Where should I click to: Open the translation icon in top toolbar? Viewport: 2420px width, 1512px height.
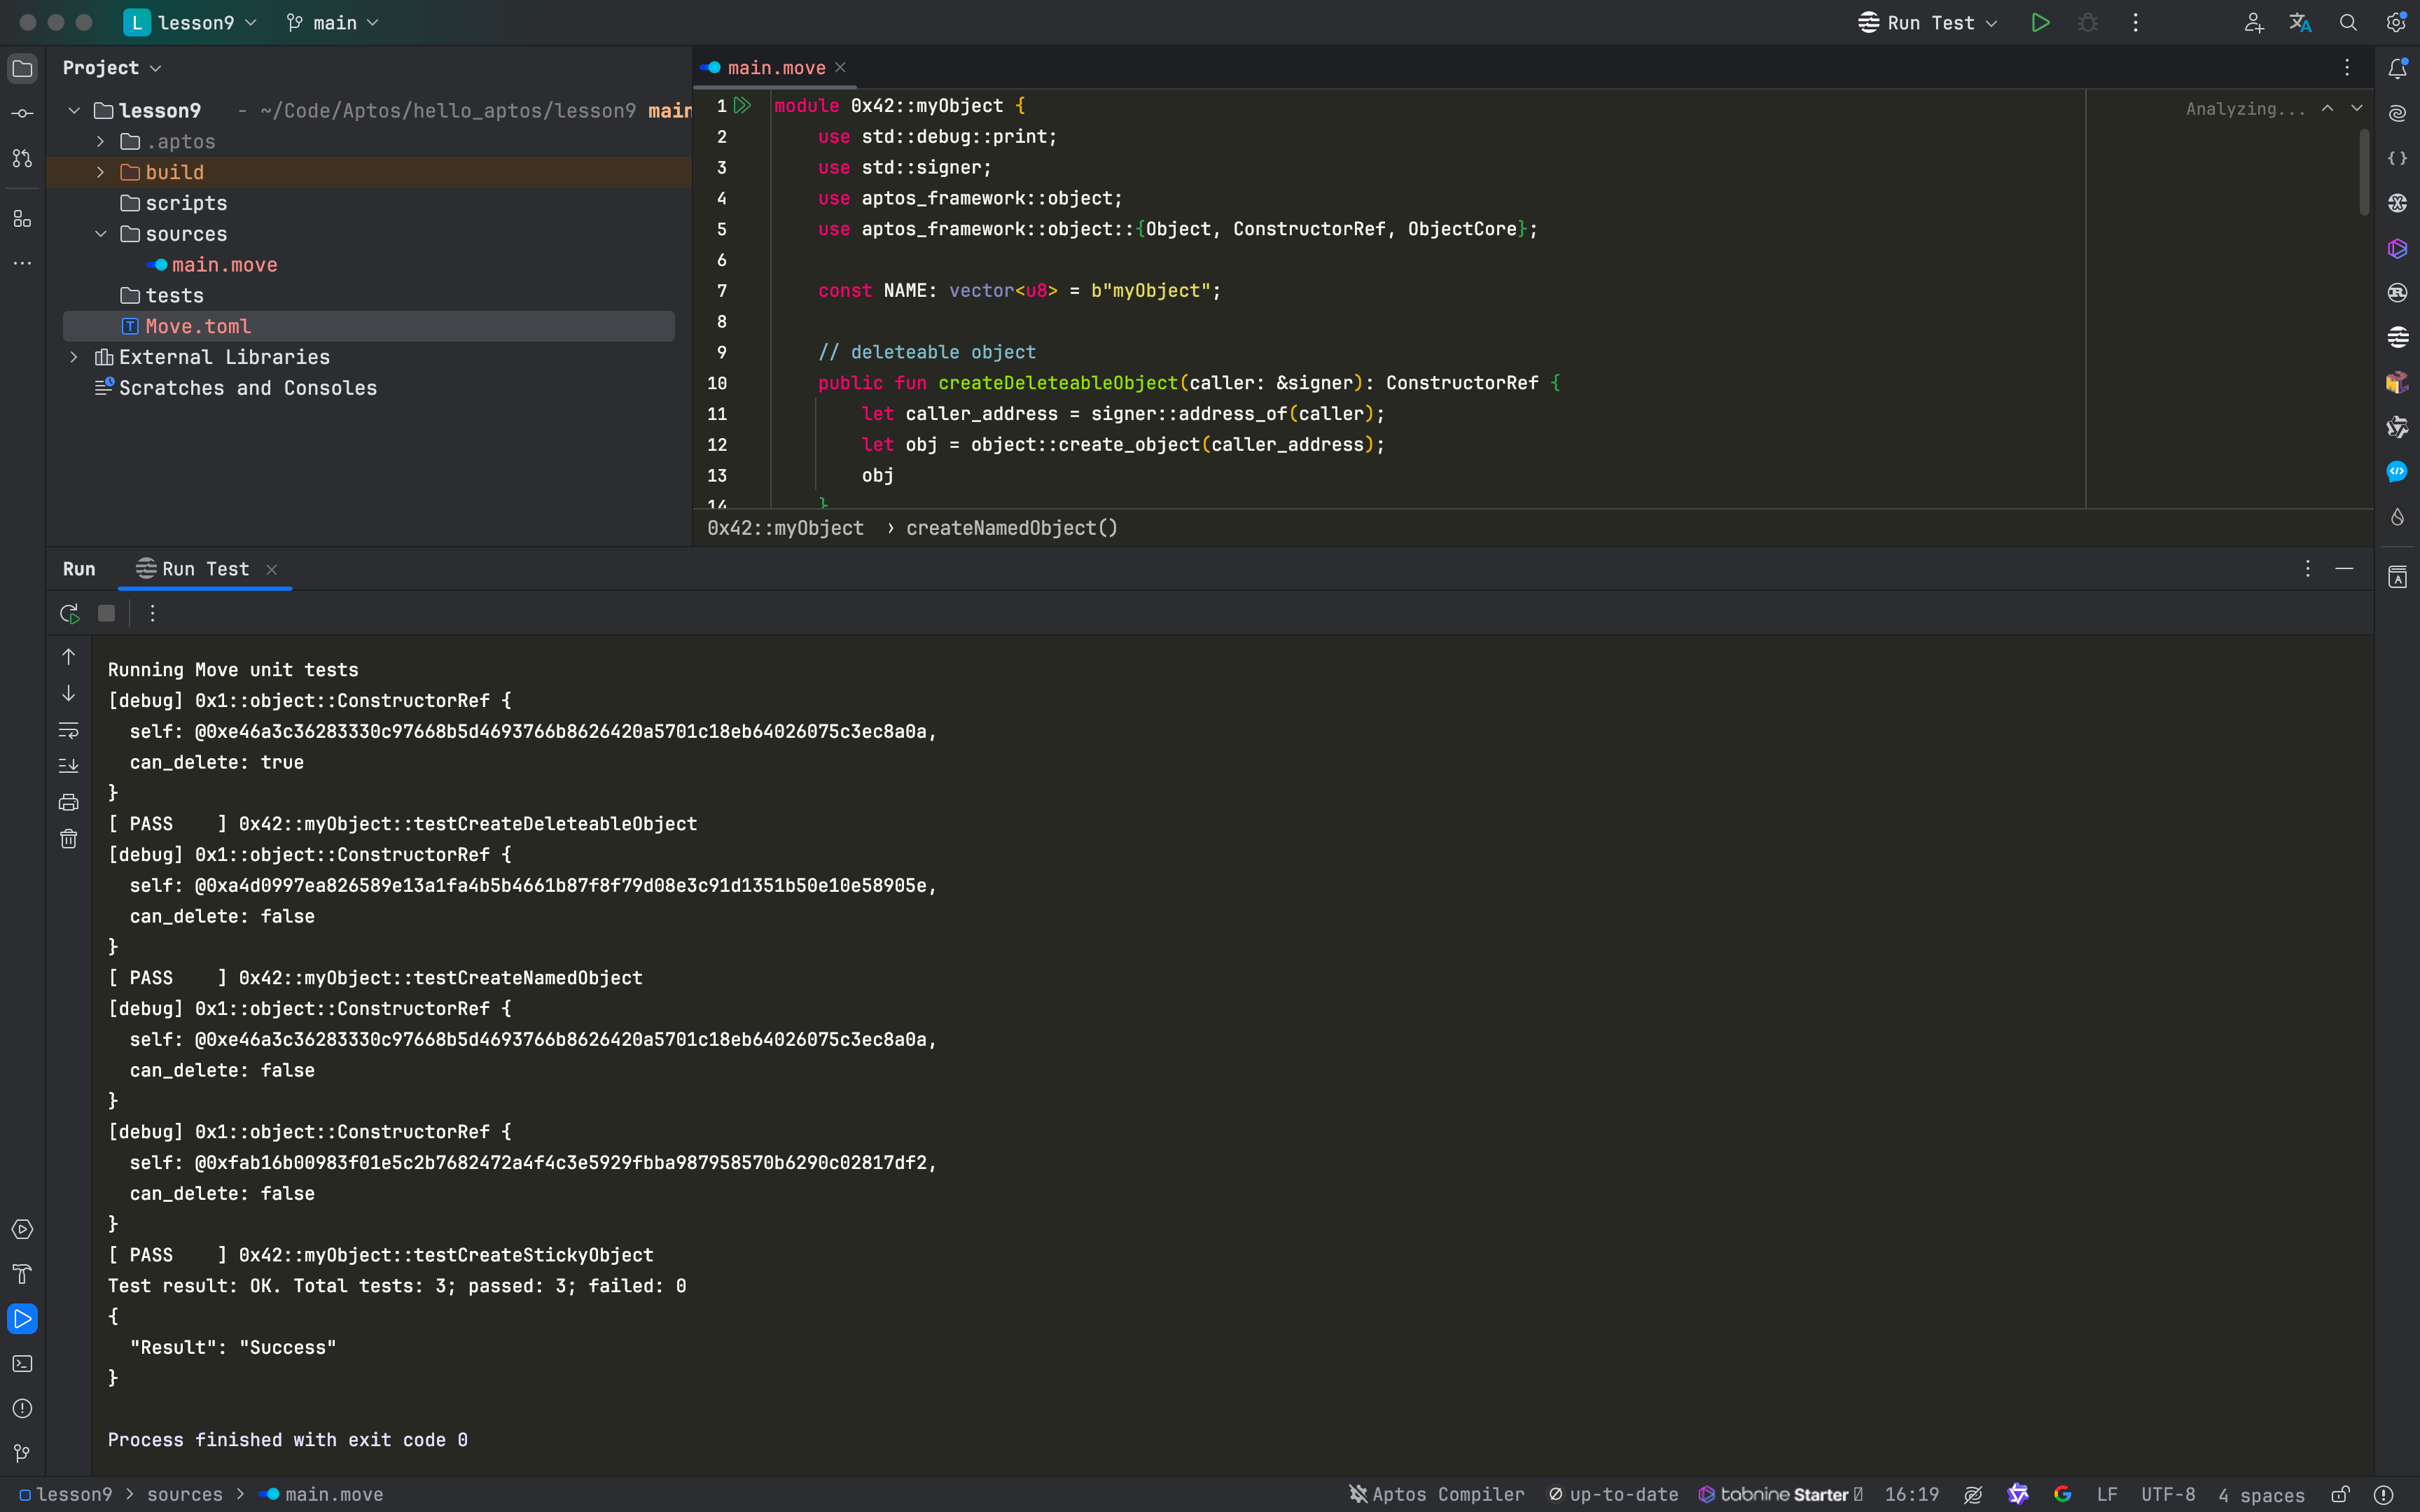2300,22
